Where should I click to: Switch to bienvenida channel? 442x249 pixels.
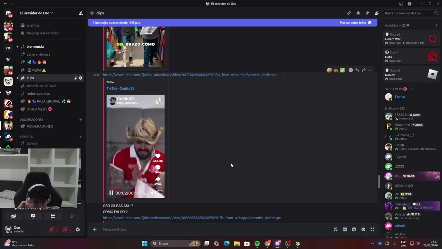(x=35, y=46)
